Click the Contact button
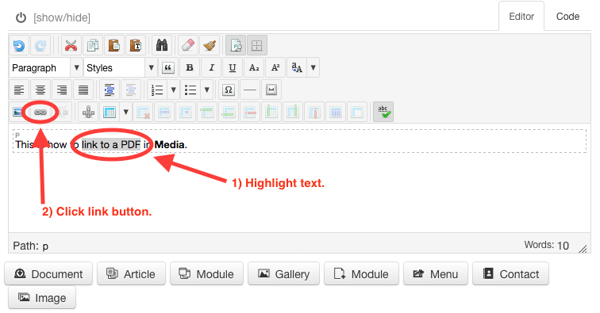This screenshot has height=313, width=600. pyautogui.click(x=510, y=273)
